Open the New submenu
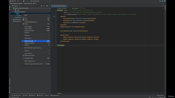Image resolution: width=175 pixels, height=98 pixels. [36, 15]
